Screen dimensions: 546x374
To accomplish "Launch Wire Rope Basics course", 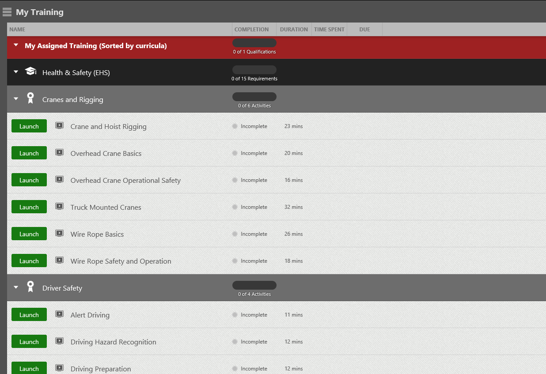I will point(29,234).
